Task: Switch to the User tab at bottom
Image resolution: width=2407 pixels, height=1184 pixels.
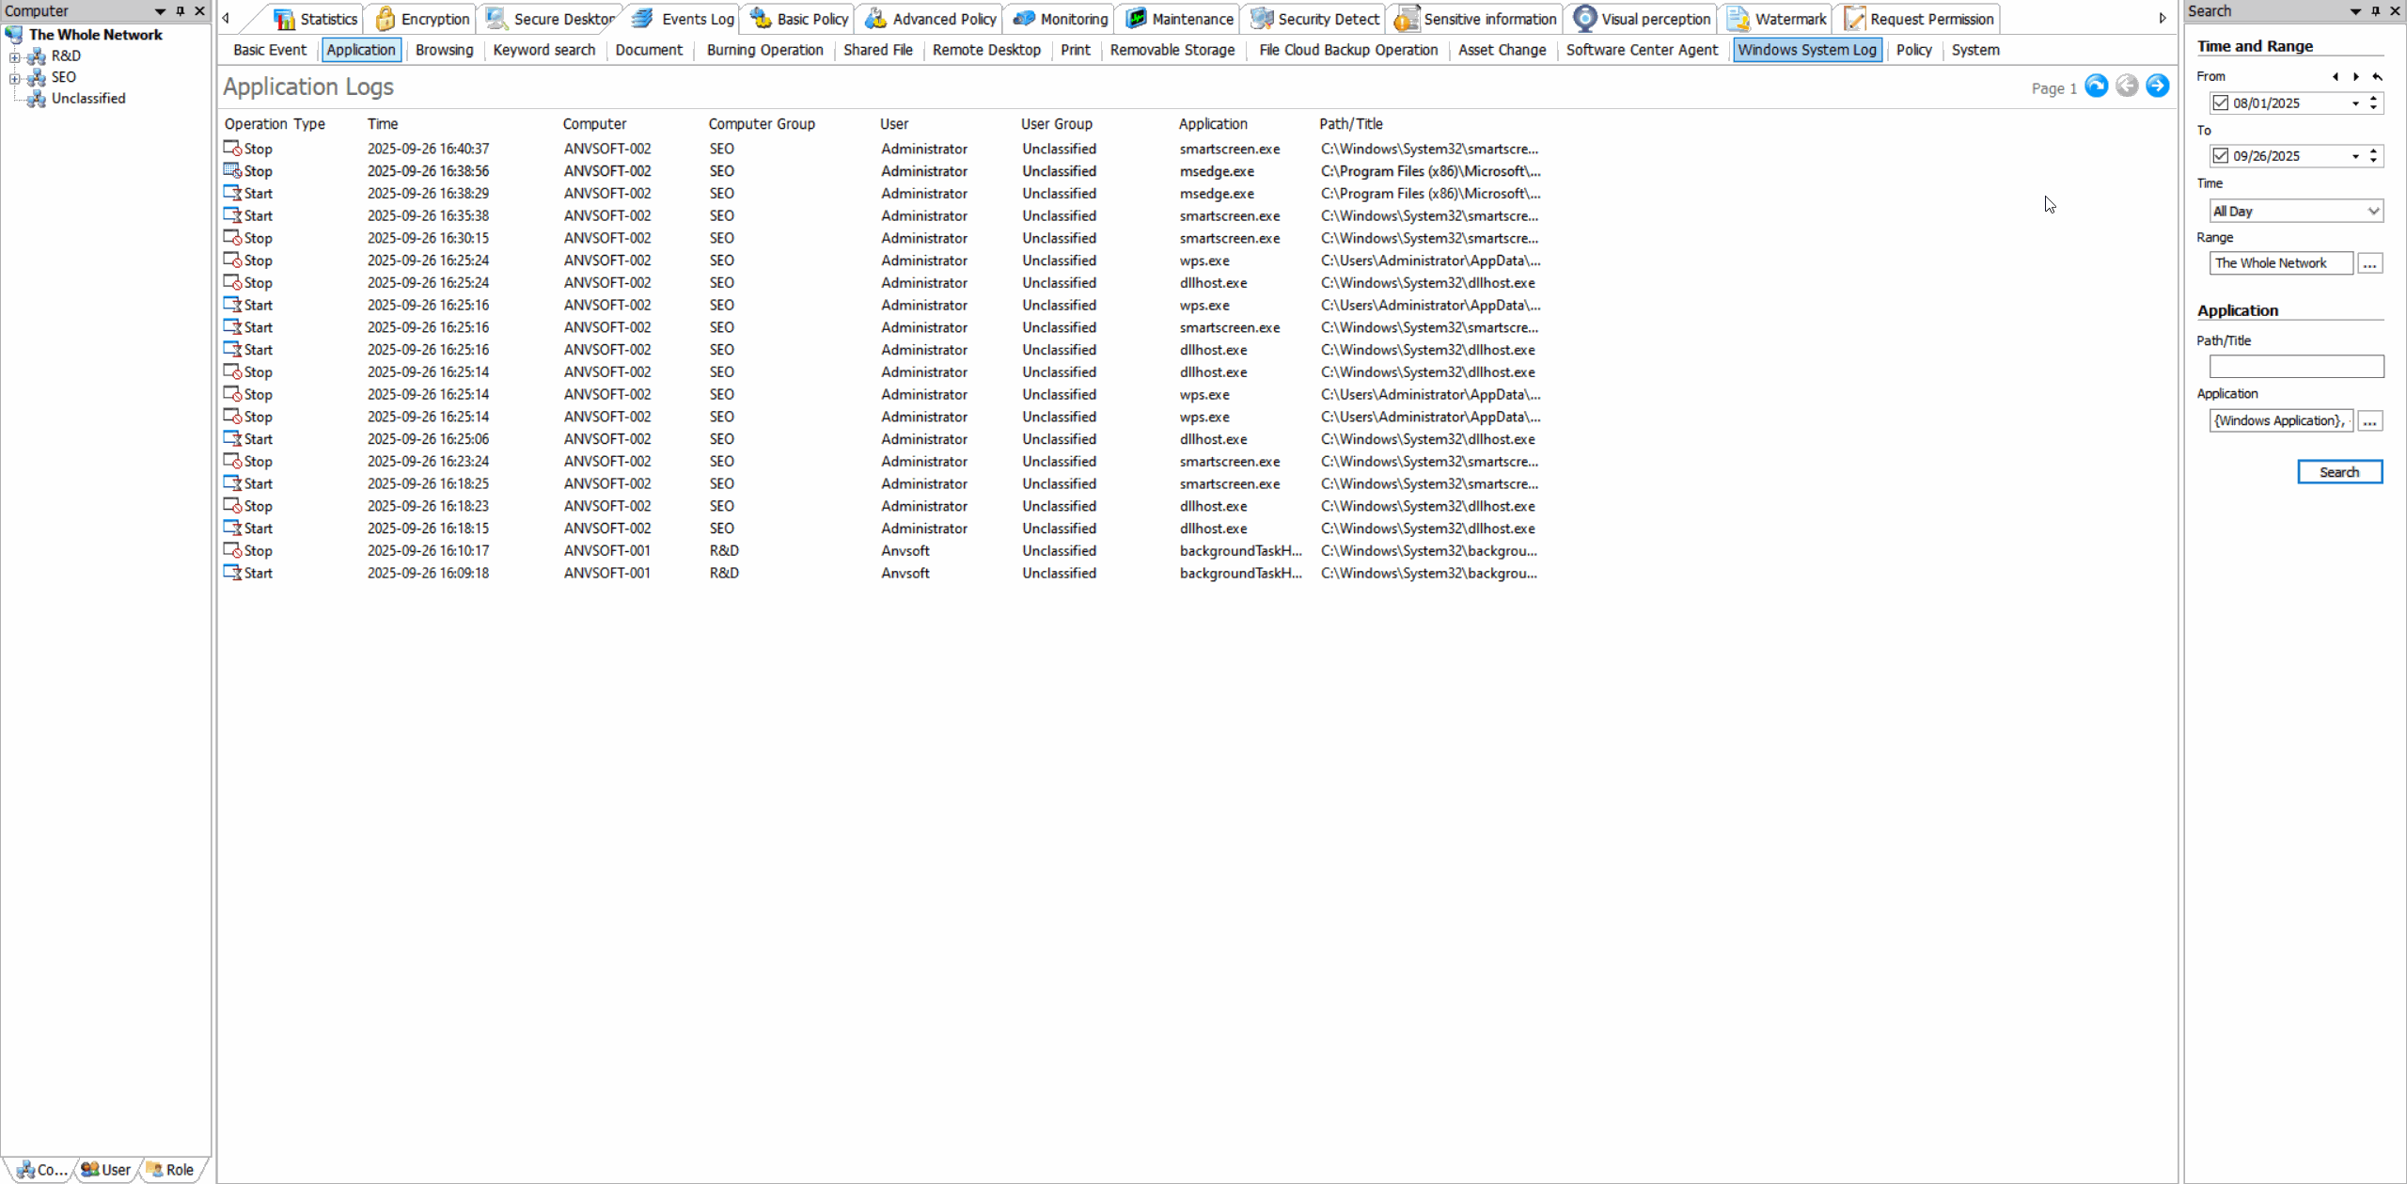Action: (105, 1169)
